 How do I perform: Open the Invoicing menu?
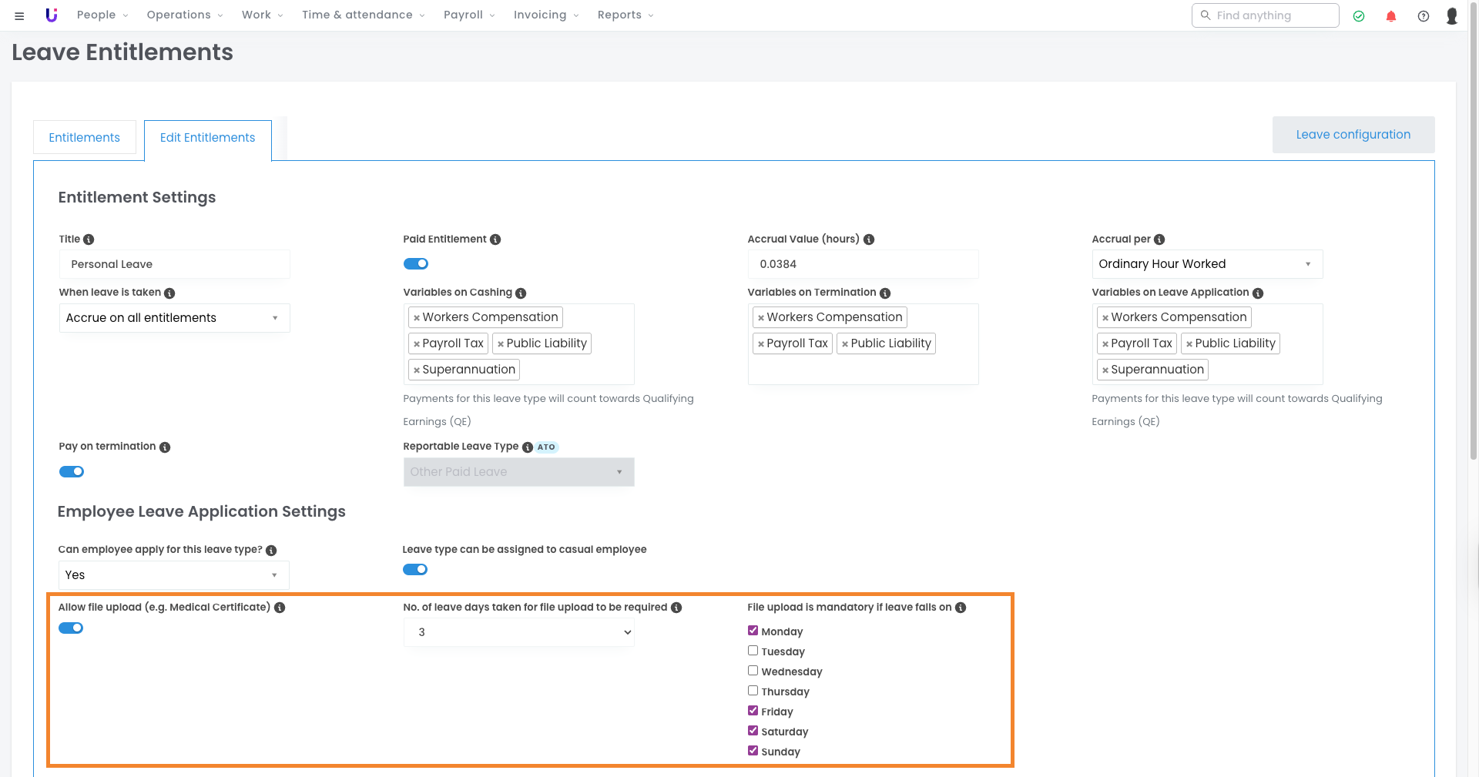pos(546,15)
